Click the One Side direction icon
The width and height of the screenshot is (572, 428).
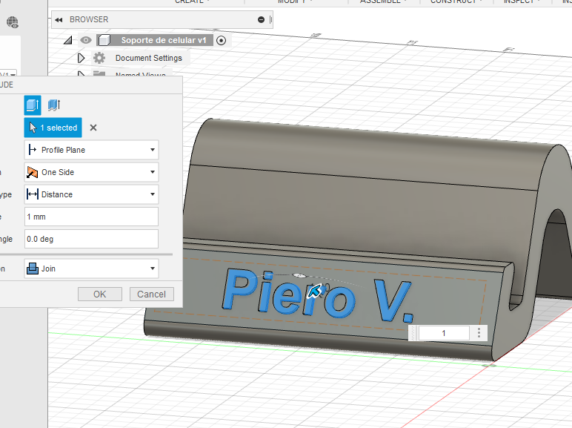coord(33,172)
